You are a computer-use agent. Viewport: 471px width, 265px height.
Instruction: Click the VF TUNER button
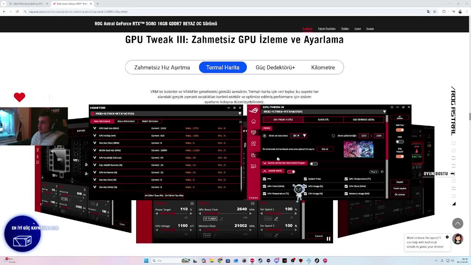(x=210, y=219)
